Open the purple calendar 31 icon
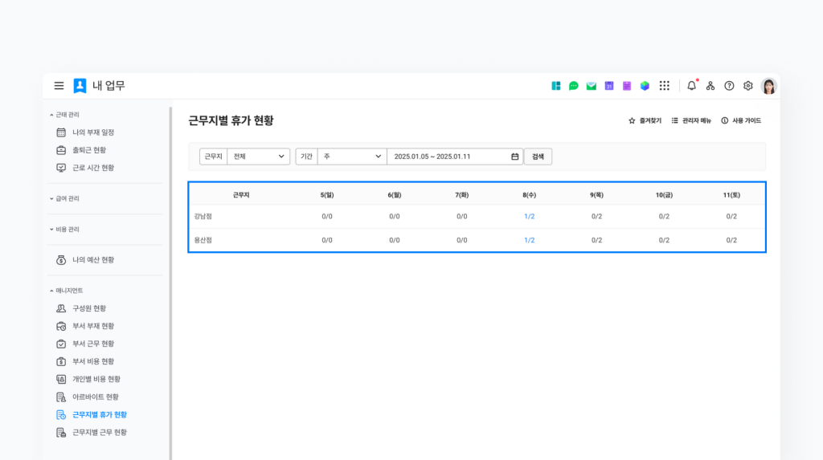This screenshot has height=460, width=823. pos(609,86)
